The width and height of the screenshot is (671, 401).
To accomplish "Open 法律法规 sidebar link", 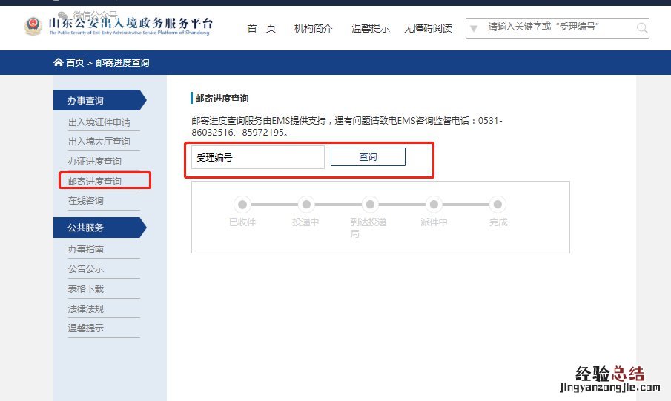I will point(85,308).
